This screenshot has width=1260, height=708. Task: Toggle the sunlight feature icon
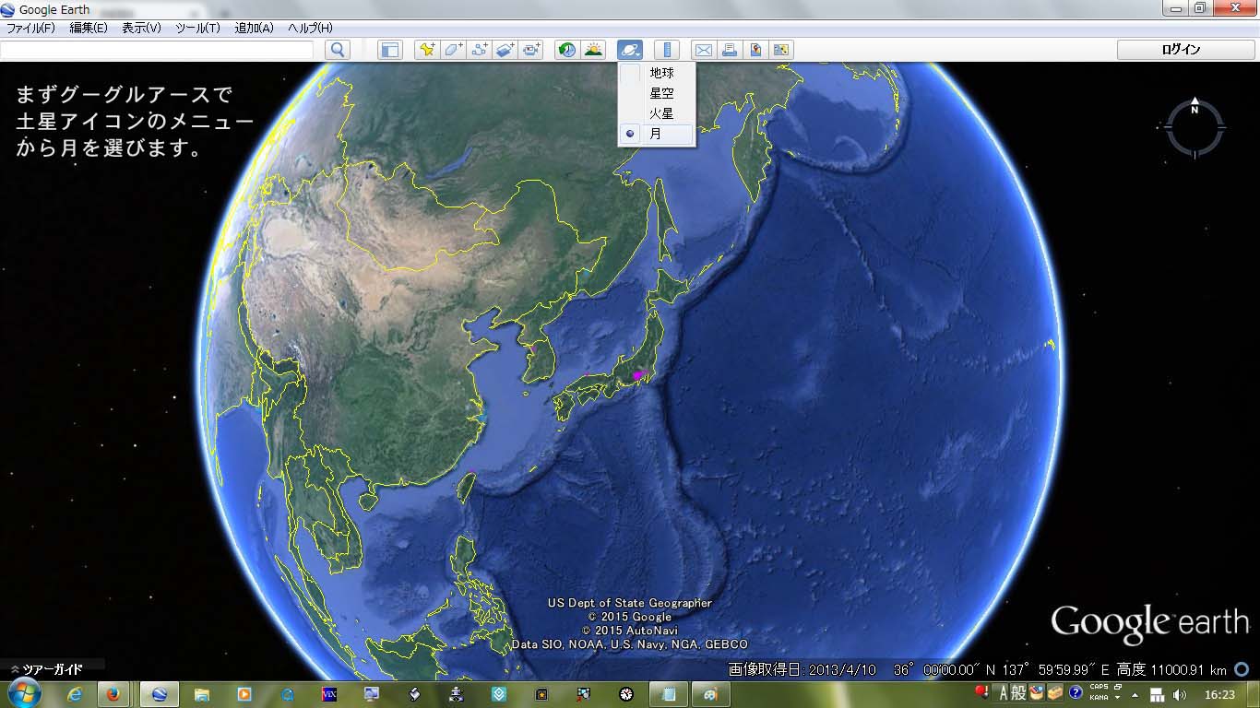tap(593, 50)
